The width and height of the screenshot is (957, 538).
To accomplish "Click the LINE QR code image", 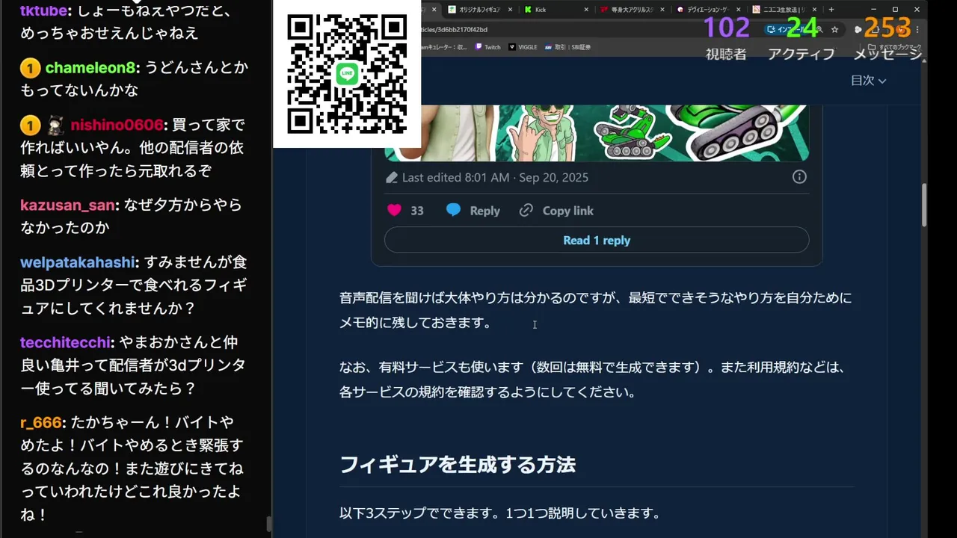I will (x=347, y=73).
